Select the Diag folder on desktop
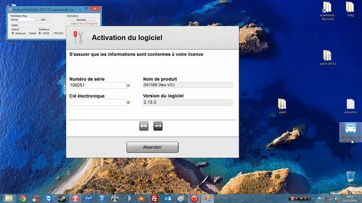This screenshot has height=203, width=362. [350, 9]
